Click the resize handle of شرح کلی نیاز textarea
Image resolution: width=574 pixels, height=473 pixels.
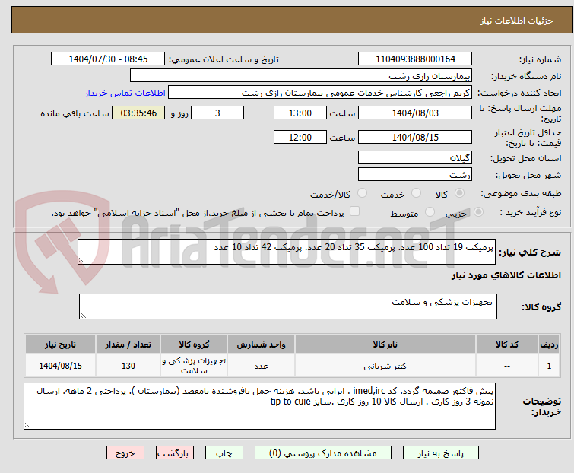[x=81, y=261]
